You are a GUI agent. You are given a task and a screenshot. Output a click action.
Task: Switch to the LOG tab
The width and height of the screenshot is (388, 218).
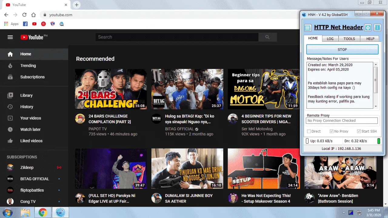(x=330, y=39)
